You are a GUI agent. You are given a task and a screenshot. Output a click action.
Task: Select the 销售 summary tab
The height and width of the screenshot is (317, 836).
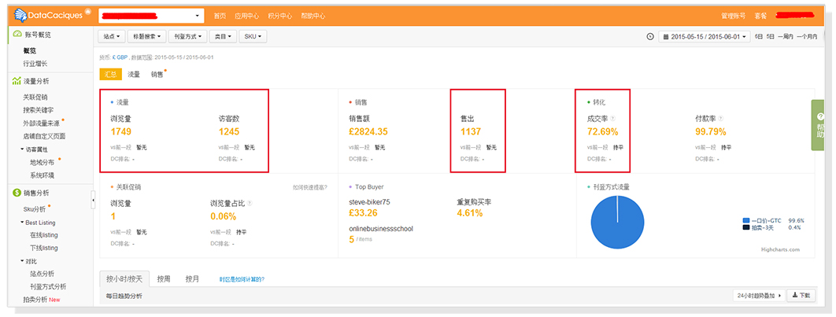coord(157,74)
